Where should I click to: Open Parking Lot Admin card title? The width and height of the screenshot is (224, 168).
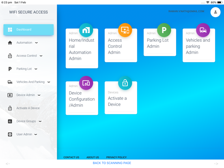click(158, 43)
